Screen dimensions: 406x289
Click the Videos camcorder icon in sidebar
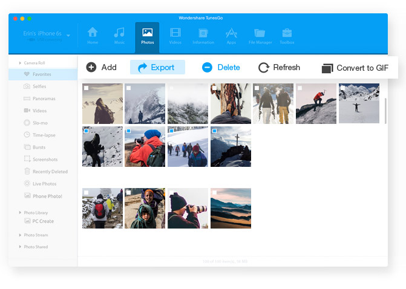tap(27, 111)
